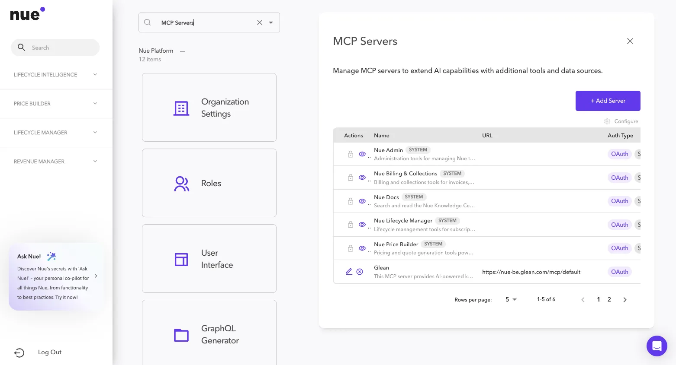Expand the Price Builder menu
The image size is (676, 365).
coord(56,104)
